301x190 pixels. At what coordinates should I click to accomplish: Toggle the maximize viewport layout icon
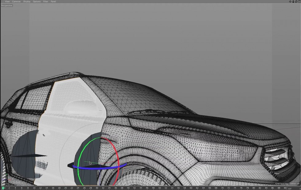[x=299, y=2]
